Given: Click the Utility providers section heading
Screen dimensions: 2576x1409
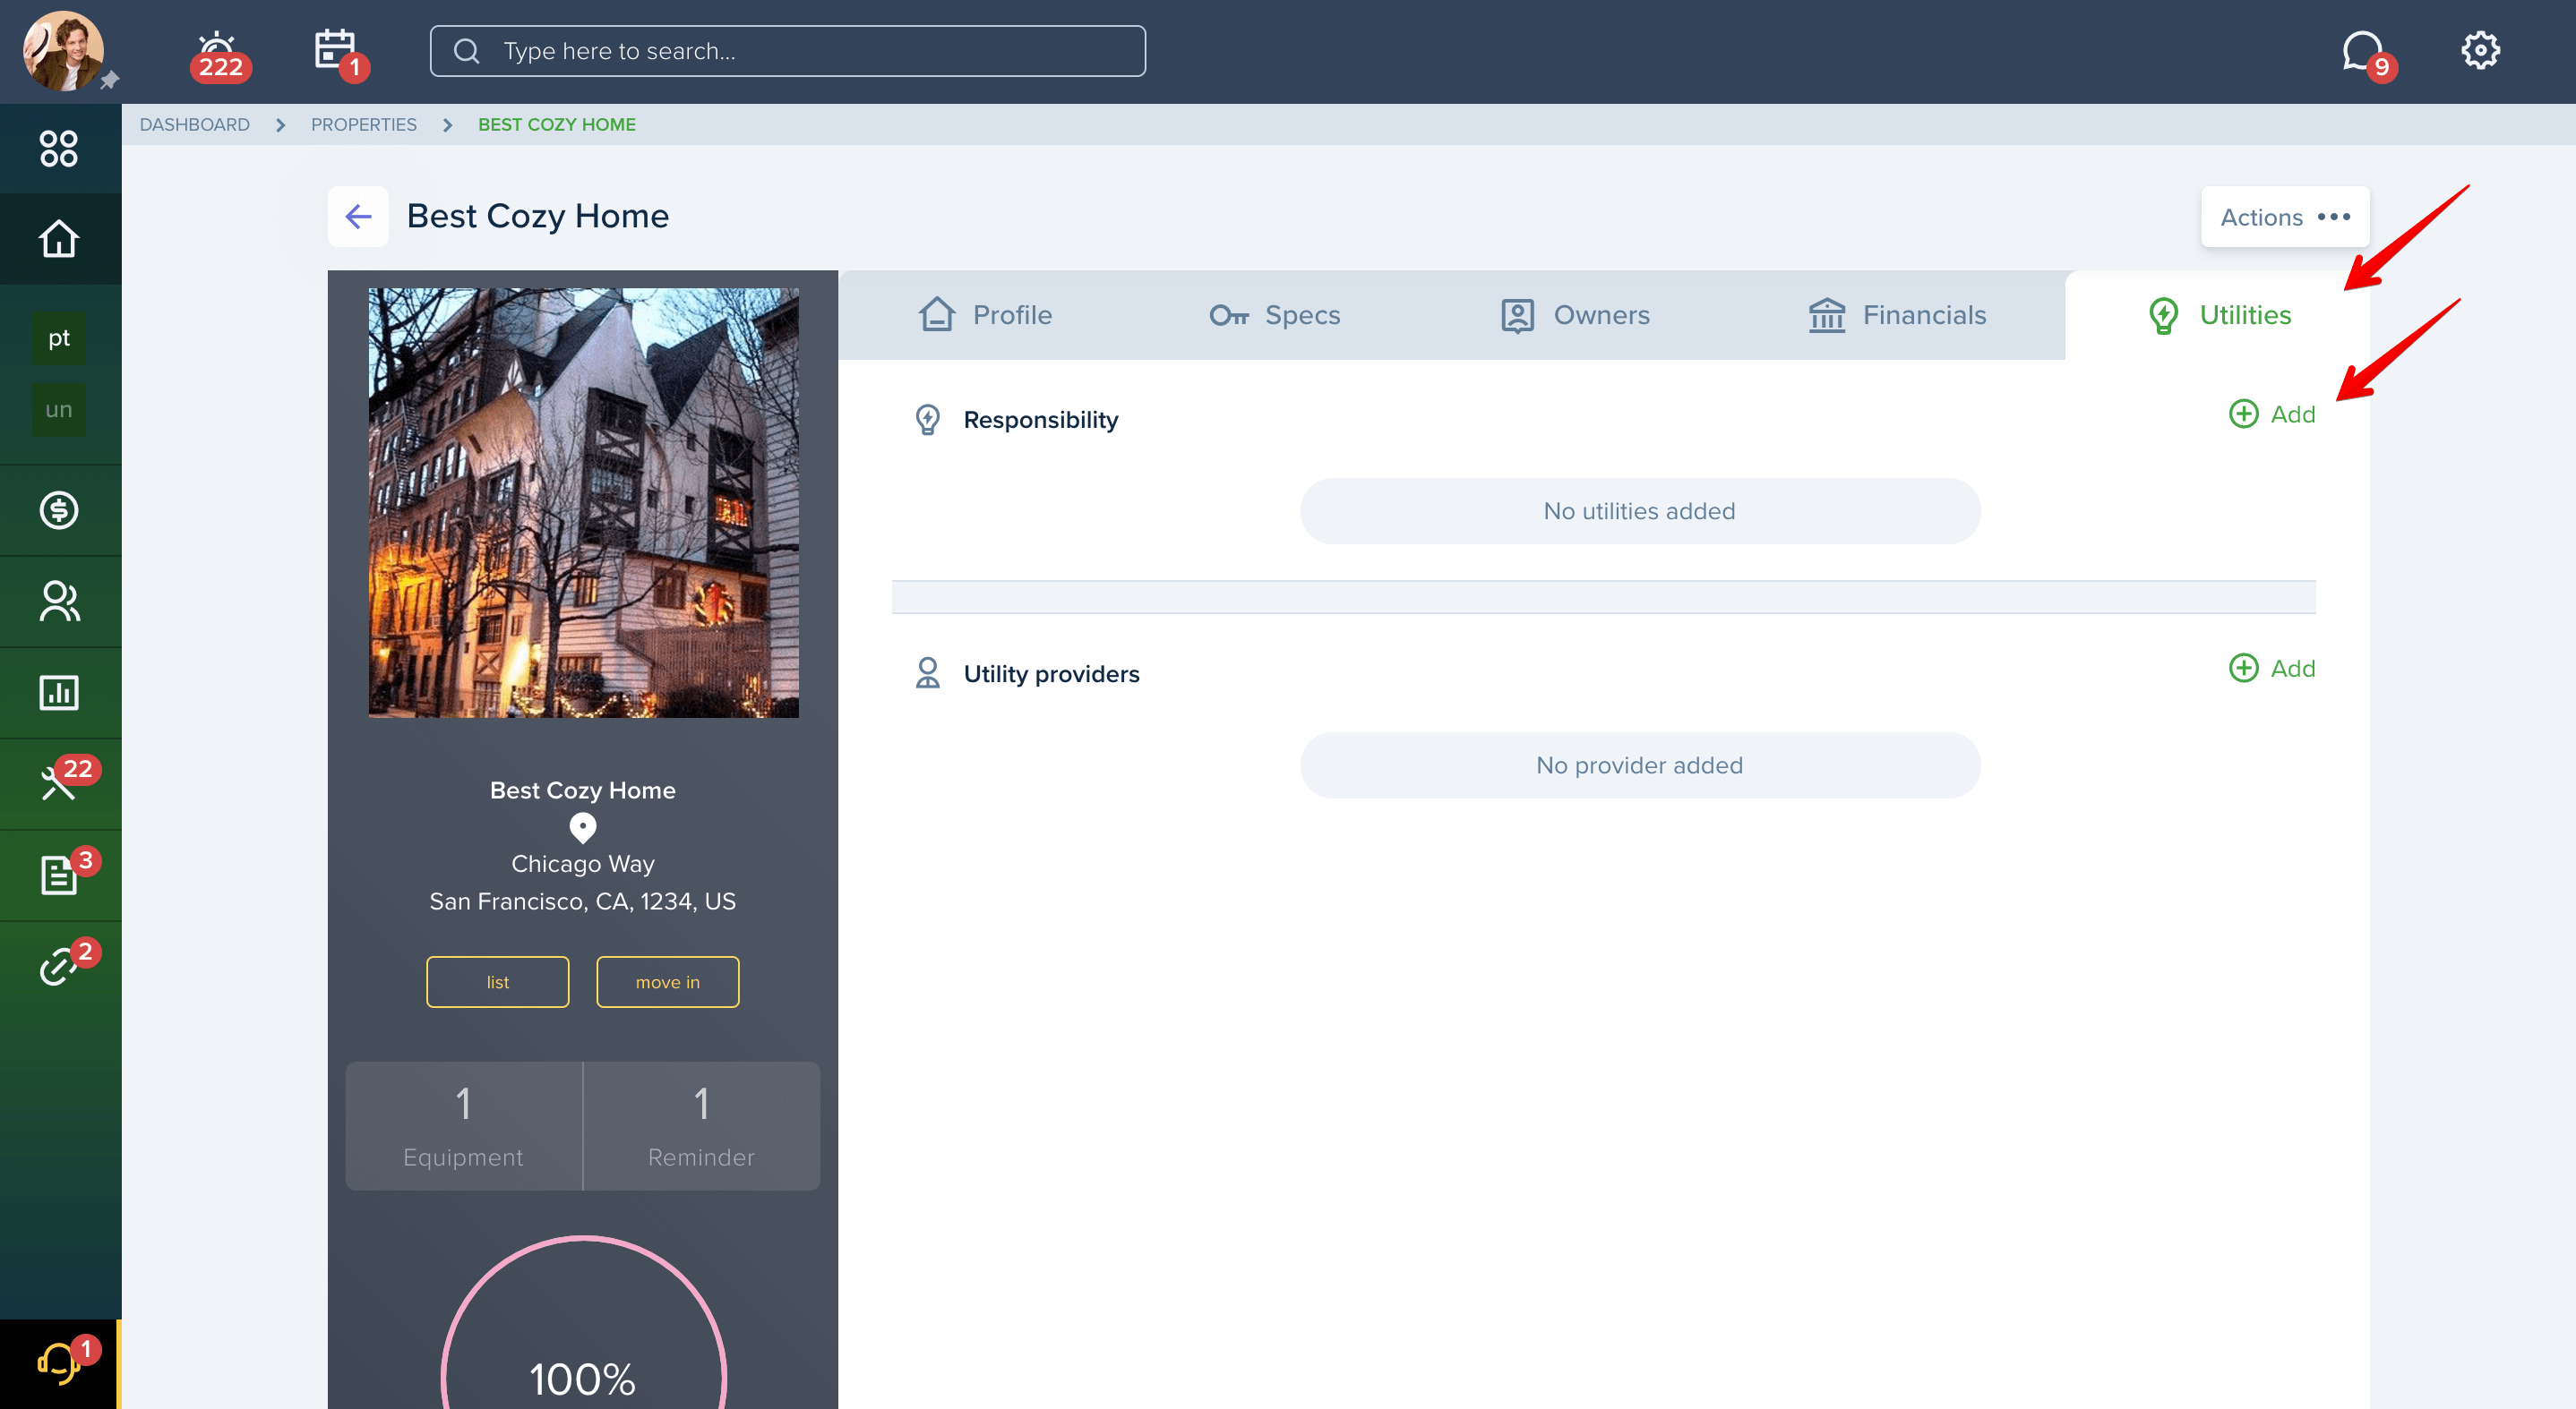Looking at the screenshot, I should click(x=1052, y=673).
